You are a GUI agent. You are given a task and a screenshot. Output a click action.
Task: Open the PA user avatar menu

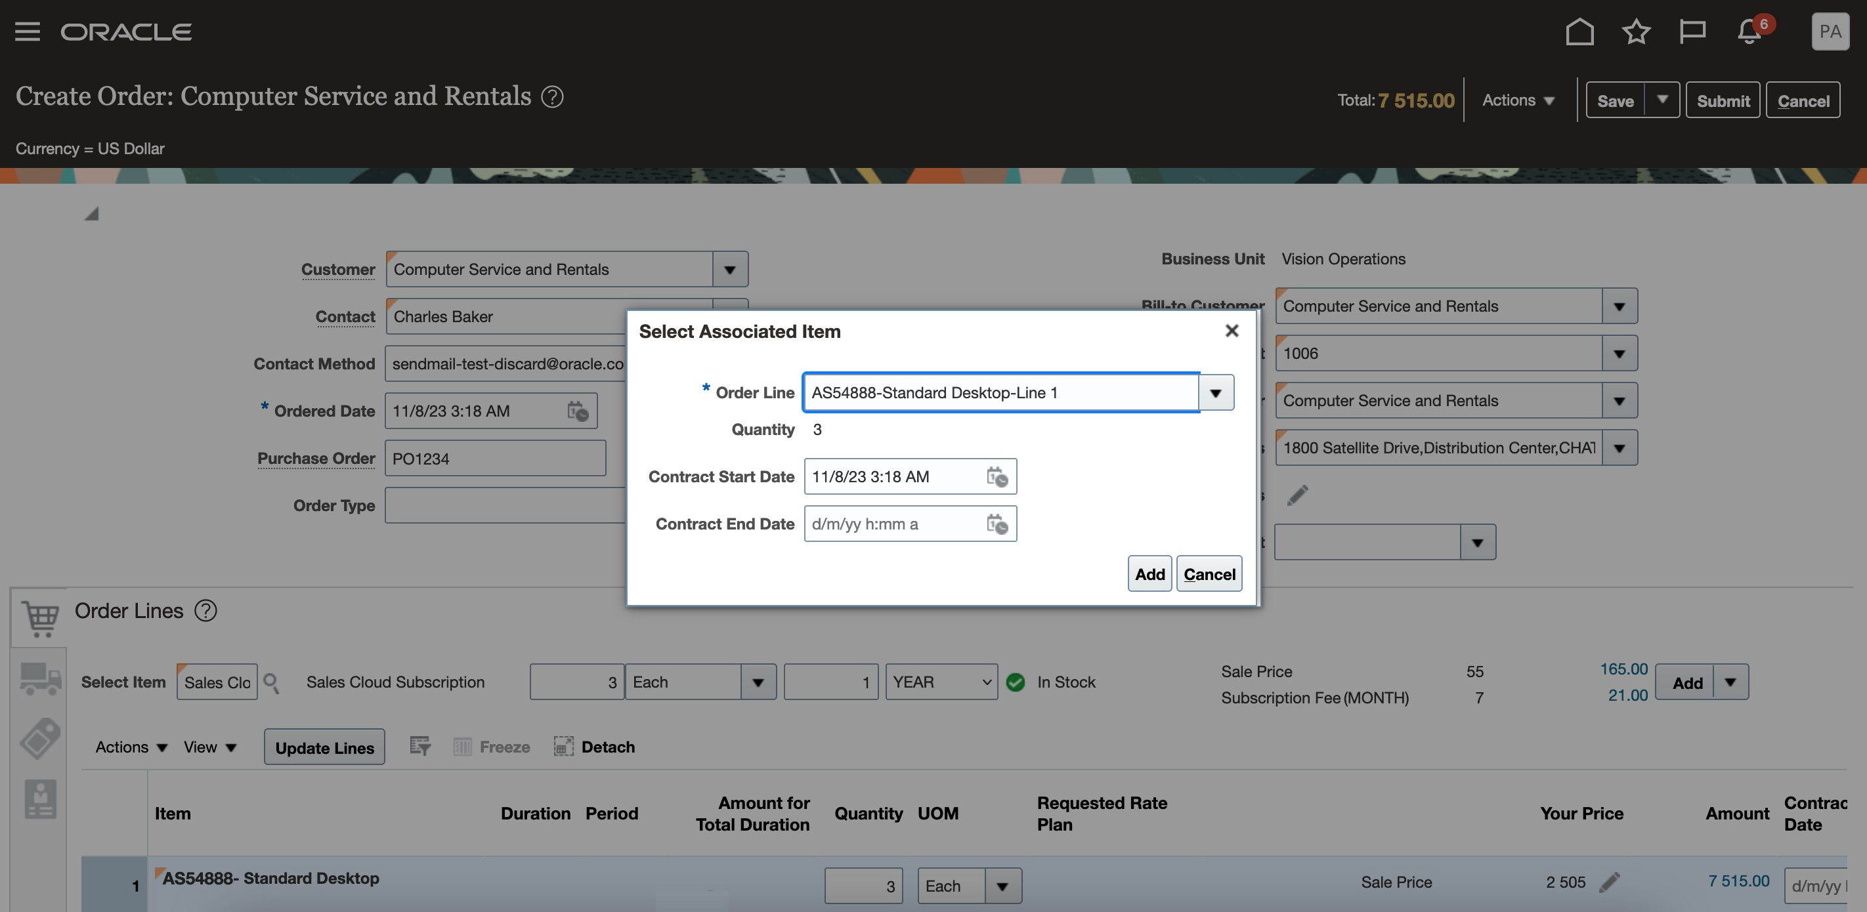pyautogui.click(x=1830, y=31)
